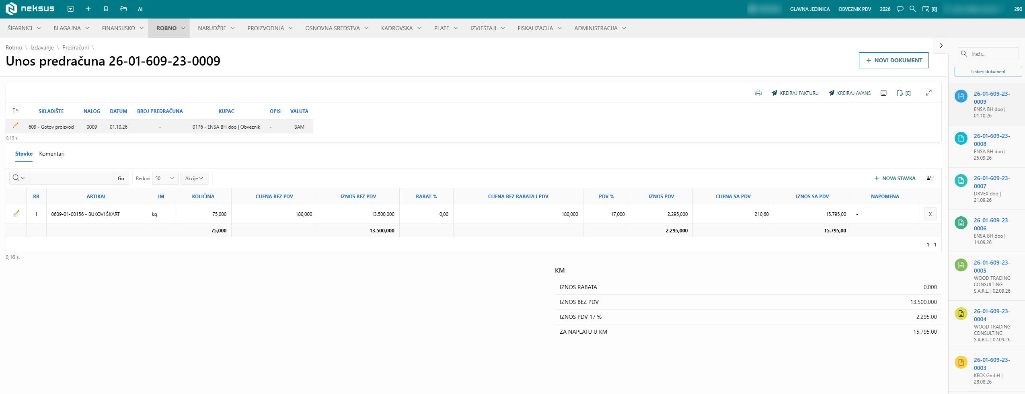This screenshot has width=1025, height=394.
Task: Click the top bar search magnifier
Action: [912, 8]
